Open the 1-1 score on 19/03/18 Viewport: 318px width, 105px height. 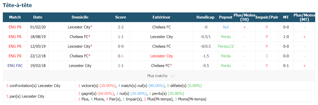coord(121,66)
